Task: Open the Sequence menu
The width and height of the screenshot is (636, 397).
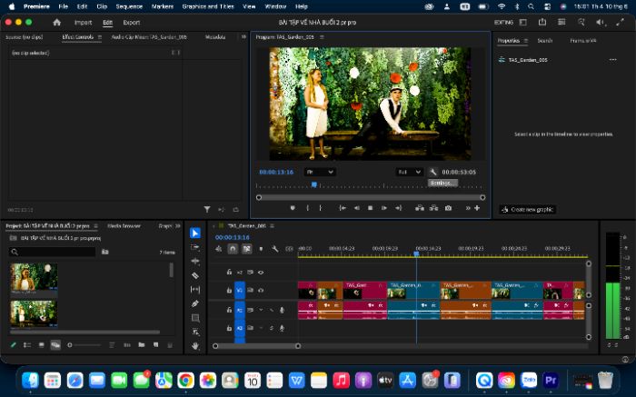Action: pyautogui.click(x=129, y=6)
